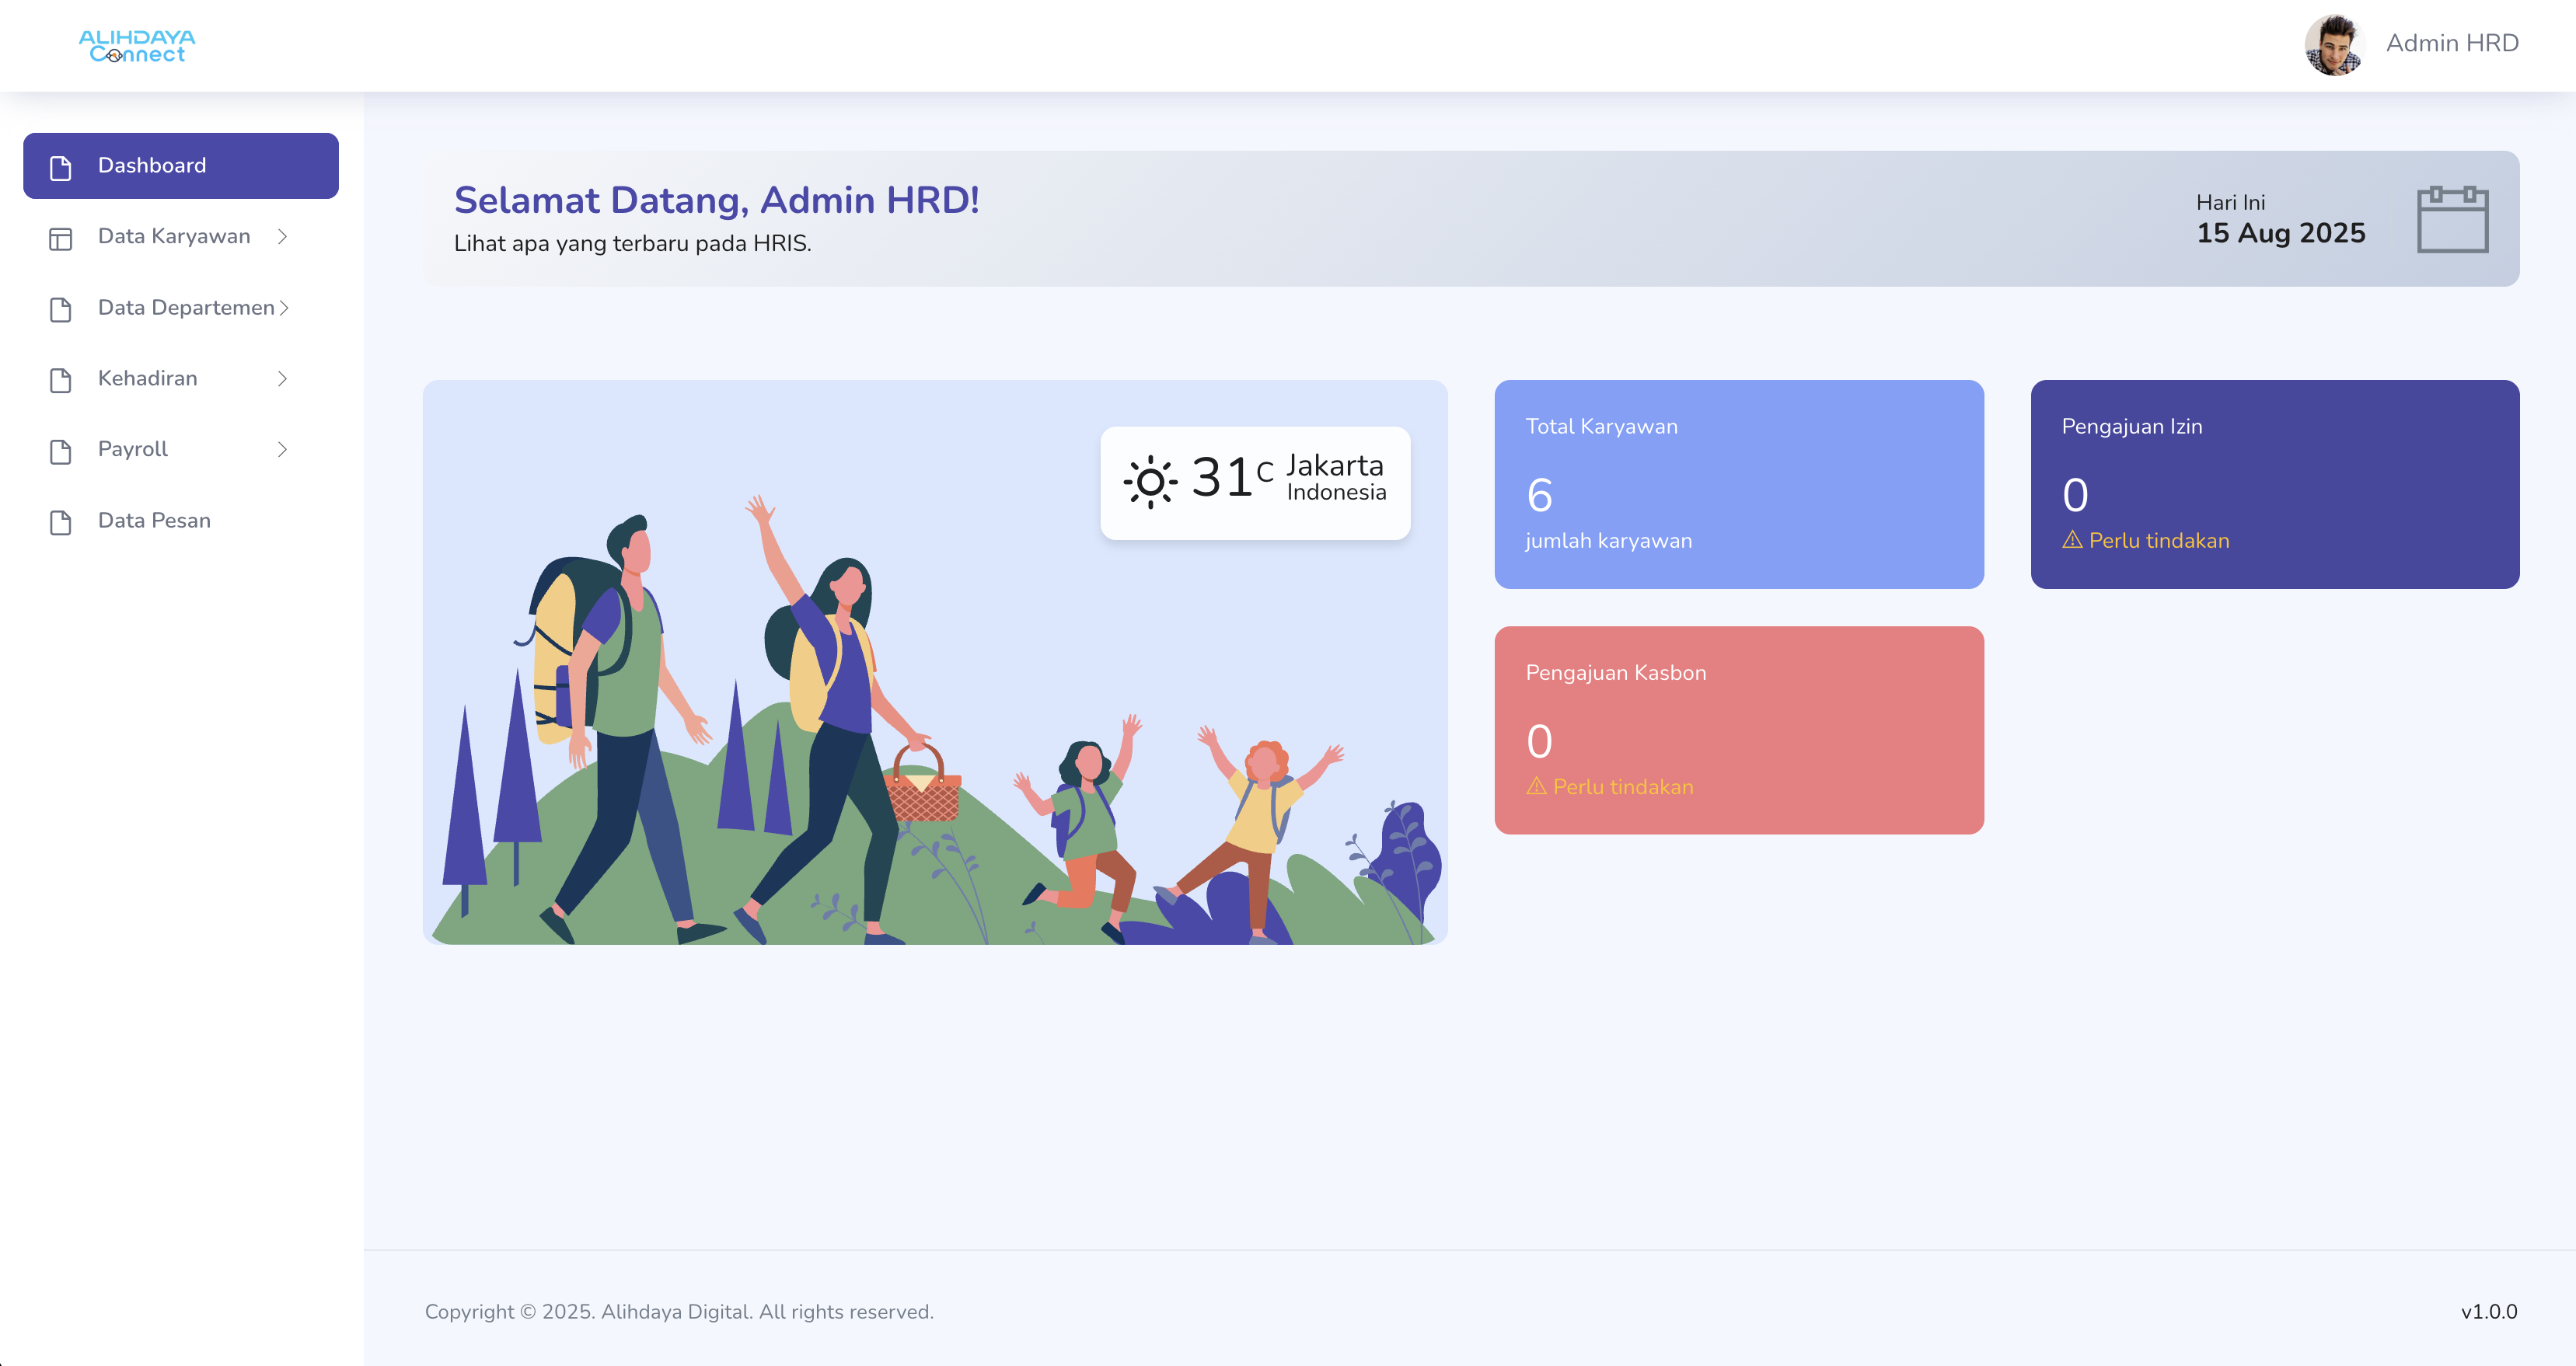Click the Kehadiran page icon
The width and height of the screenshot is (2576, 1366).
(x=61, y=378)
